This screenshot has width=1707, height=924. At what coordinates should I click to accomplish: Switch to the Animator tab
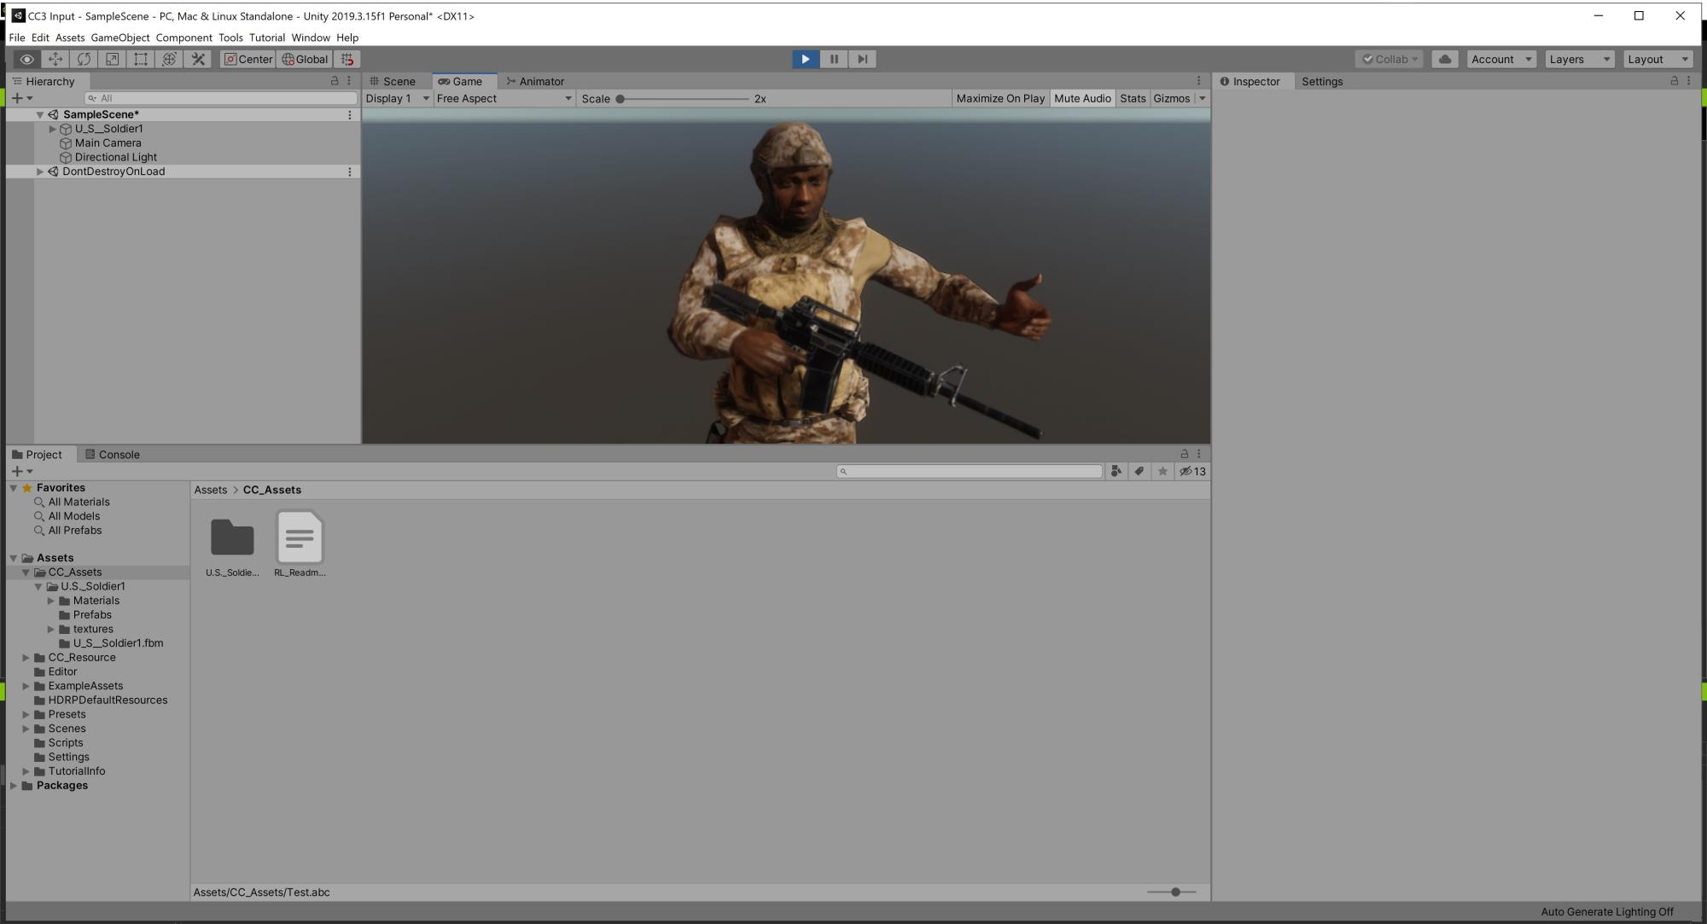536,81
